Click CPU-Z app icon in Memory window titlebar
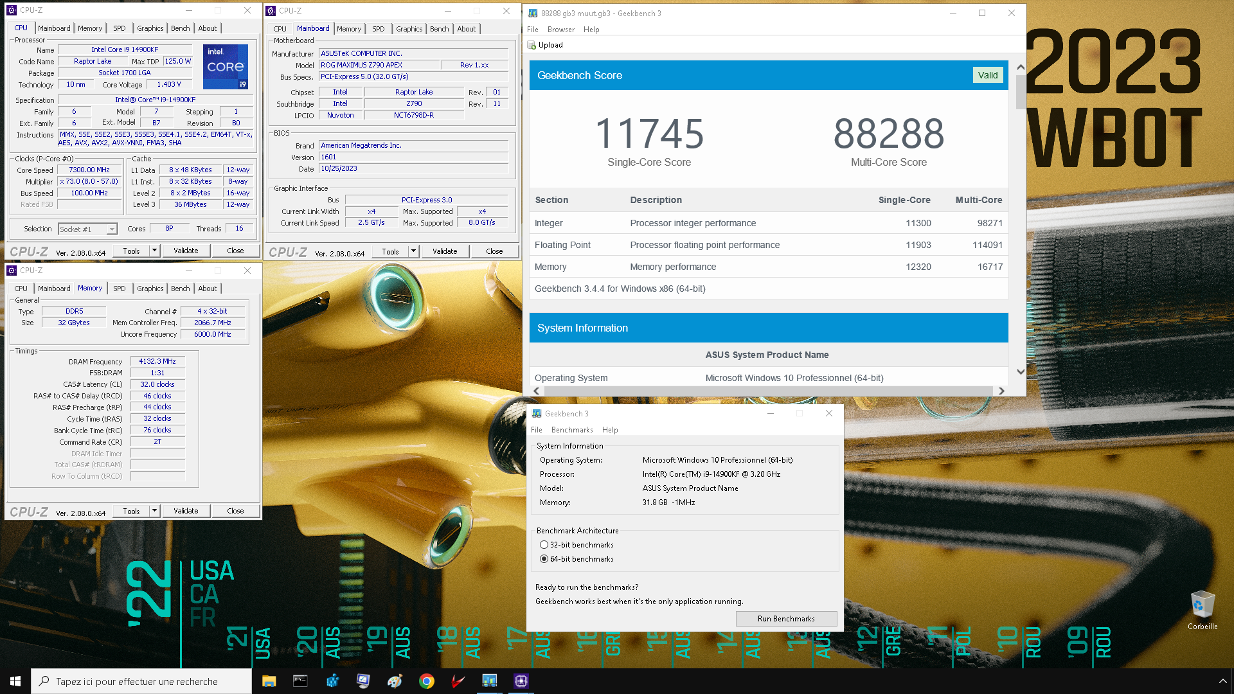Screen dimensions: 1234x694 tap(12, 271)
